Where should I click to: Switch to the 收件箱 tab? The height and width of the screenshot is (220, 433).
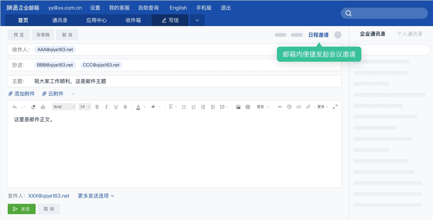(x=133, y=20)
